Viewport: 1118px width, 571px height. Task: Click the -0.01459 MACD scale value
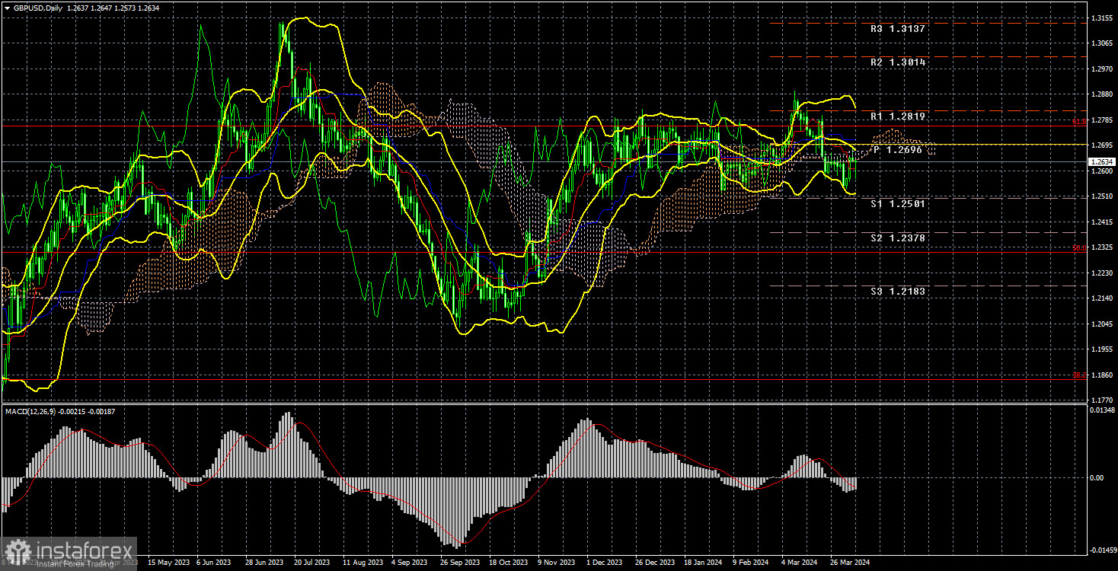pyautogui.click(x=1103, y=549)
